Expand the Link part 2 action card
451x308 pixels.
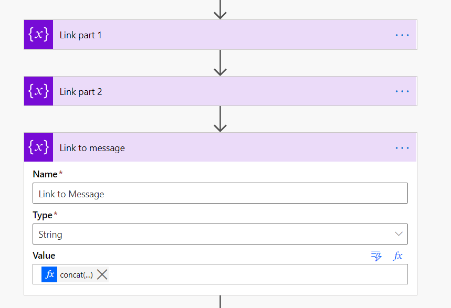pos(210,91)
